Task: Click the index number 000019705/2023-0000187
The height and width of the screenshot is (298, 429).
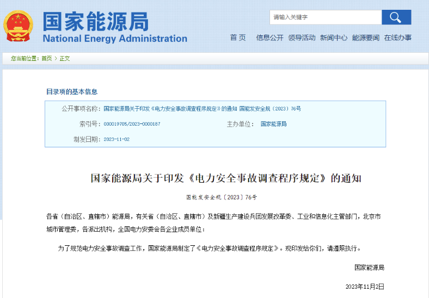Action: [x=132, y=124]
